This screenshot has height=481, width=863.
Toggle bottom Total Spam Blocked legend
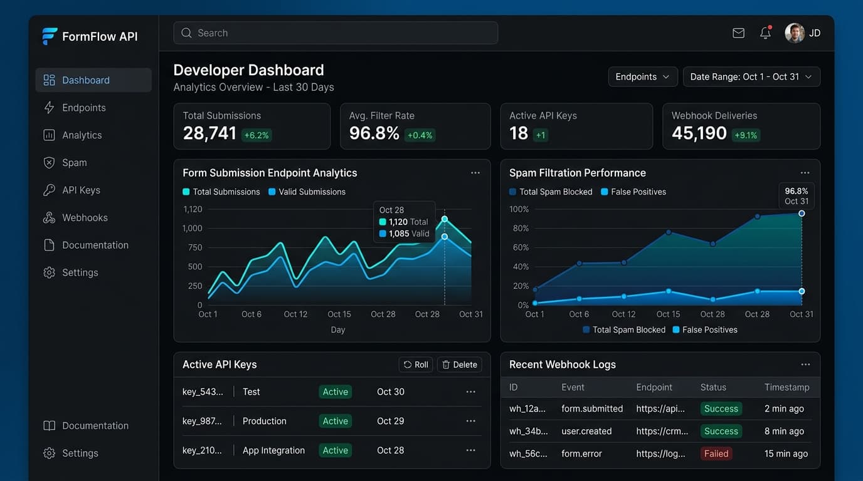tap(624, 330)
